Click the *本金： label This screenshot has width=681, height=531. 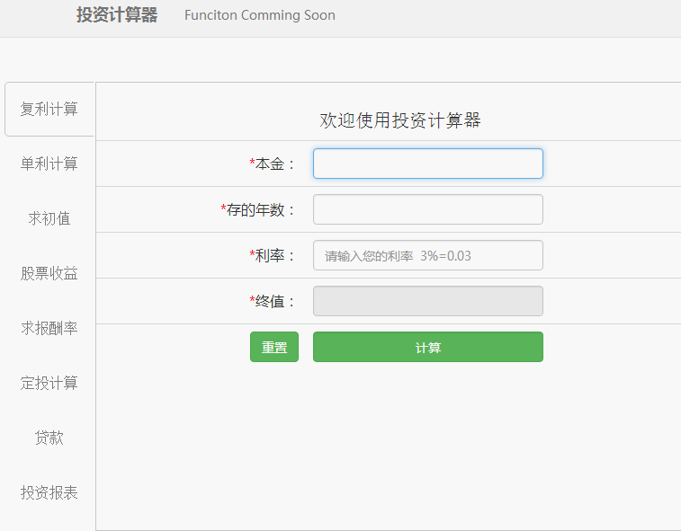coord(273,164)
